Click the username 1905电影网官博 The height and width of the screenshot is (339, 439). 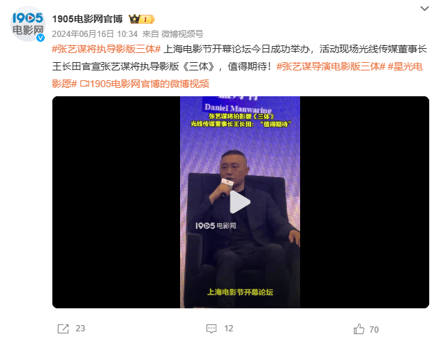[87, 19]
